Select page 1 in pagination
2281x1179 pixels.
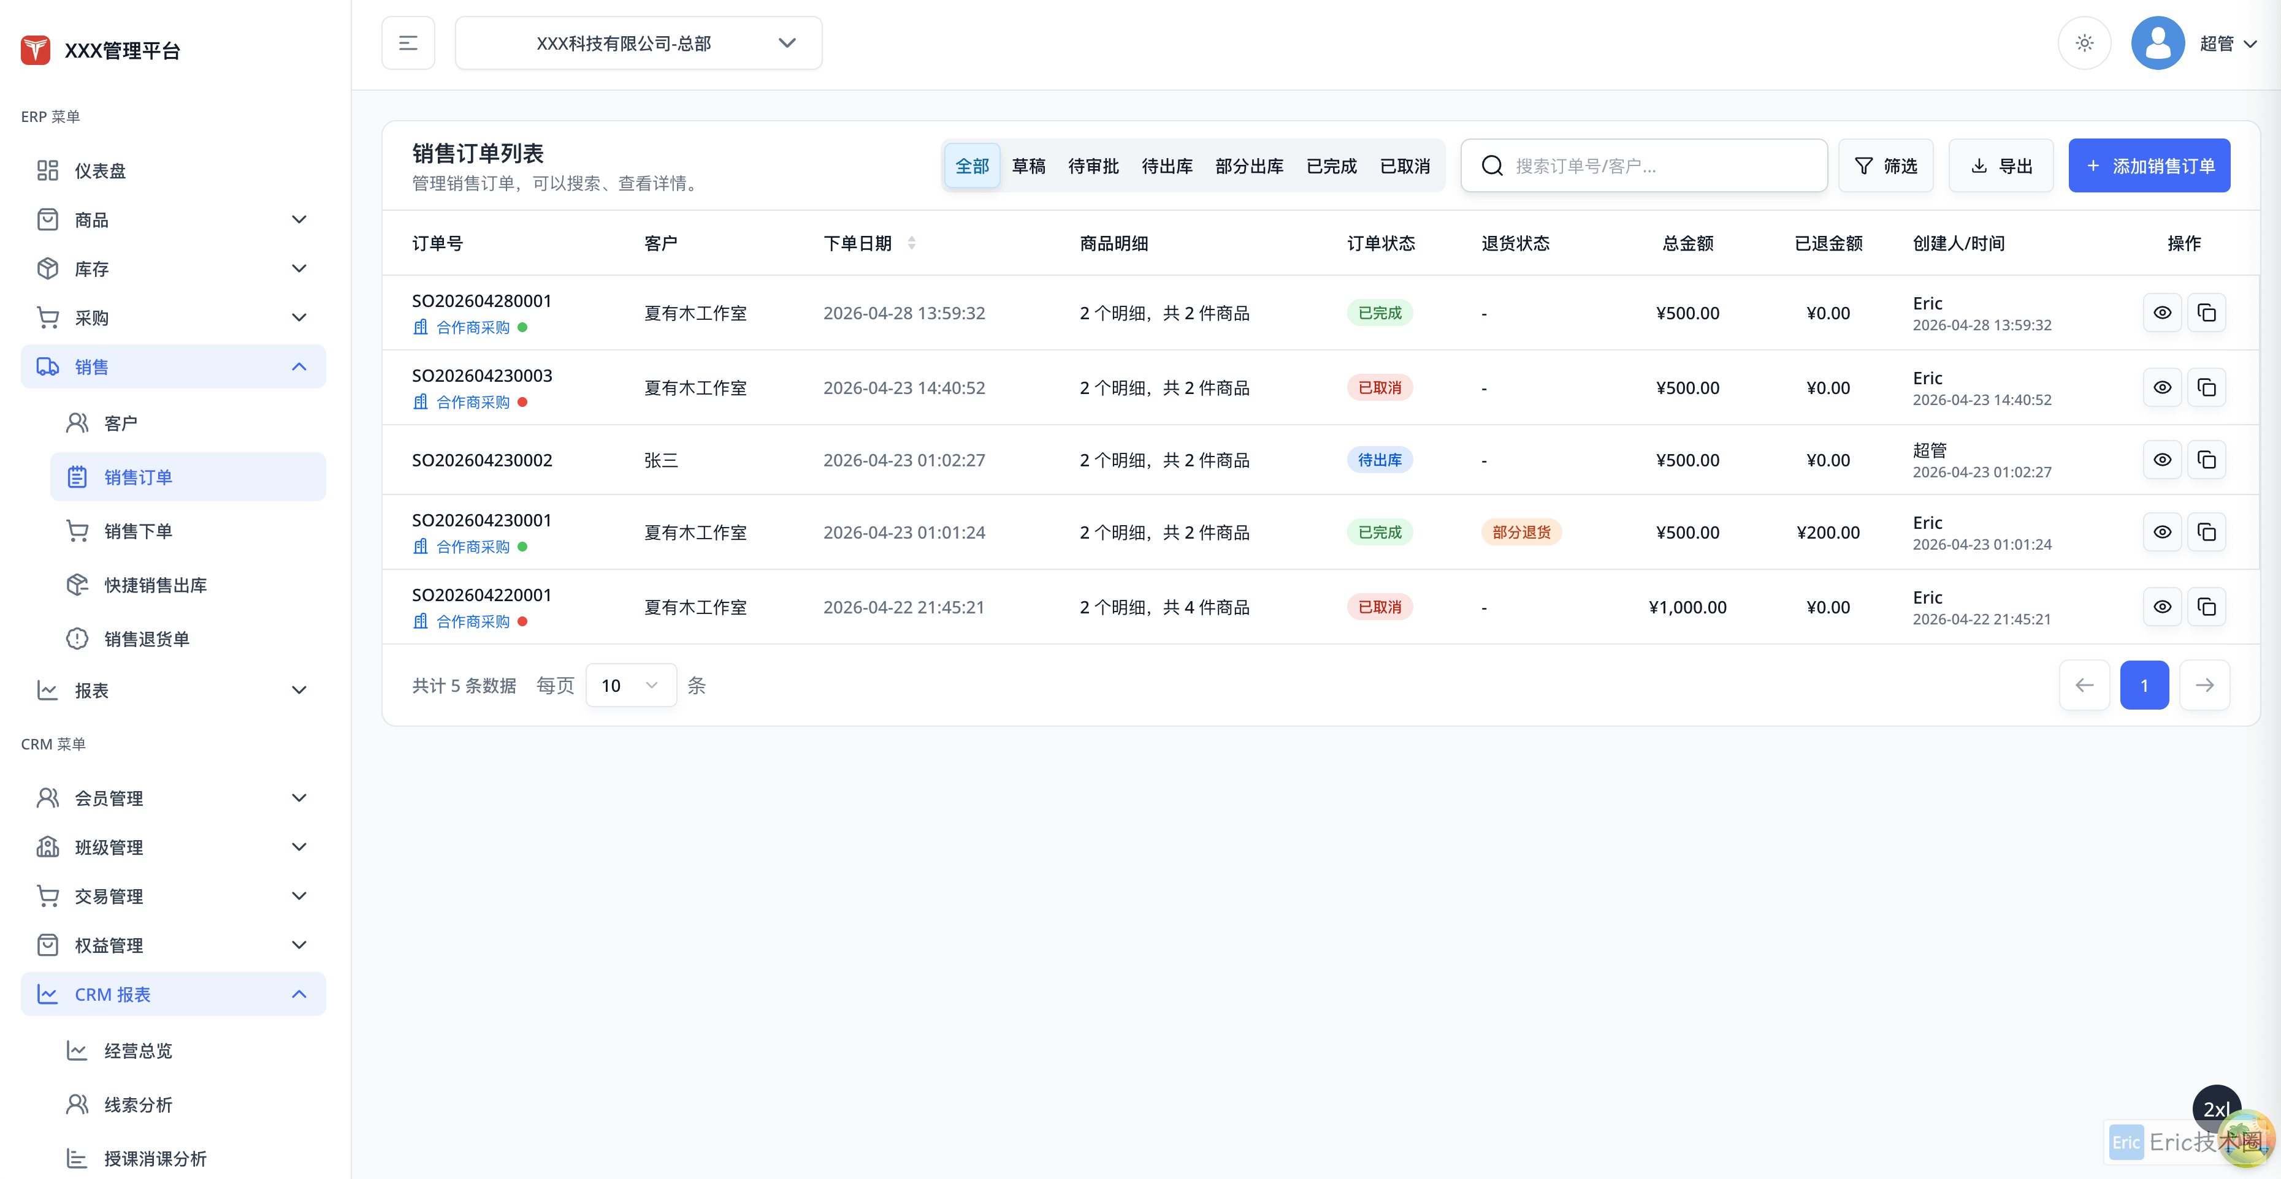(2145, 685)
